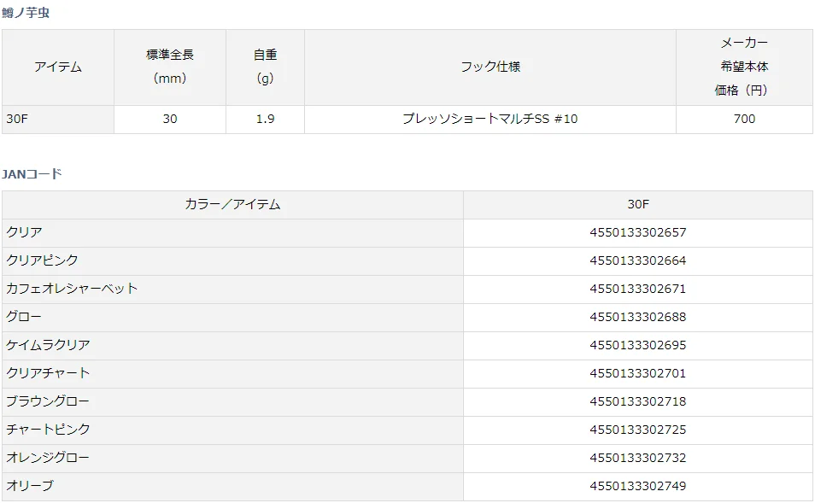Click the フック仕様 column header
Image resolution: width=815 pixels, height=503 pixels.
(490, 67)
